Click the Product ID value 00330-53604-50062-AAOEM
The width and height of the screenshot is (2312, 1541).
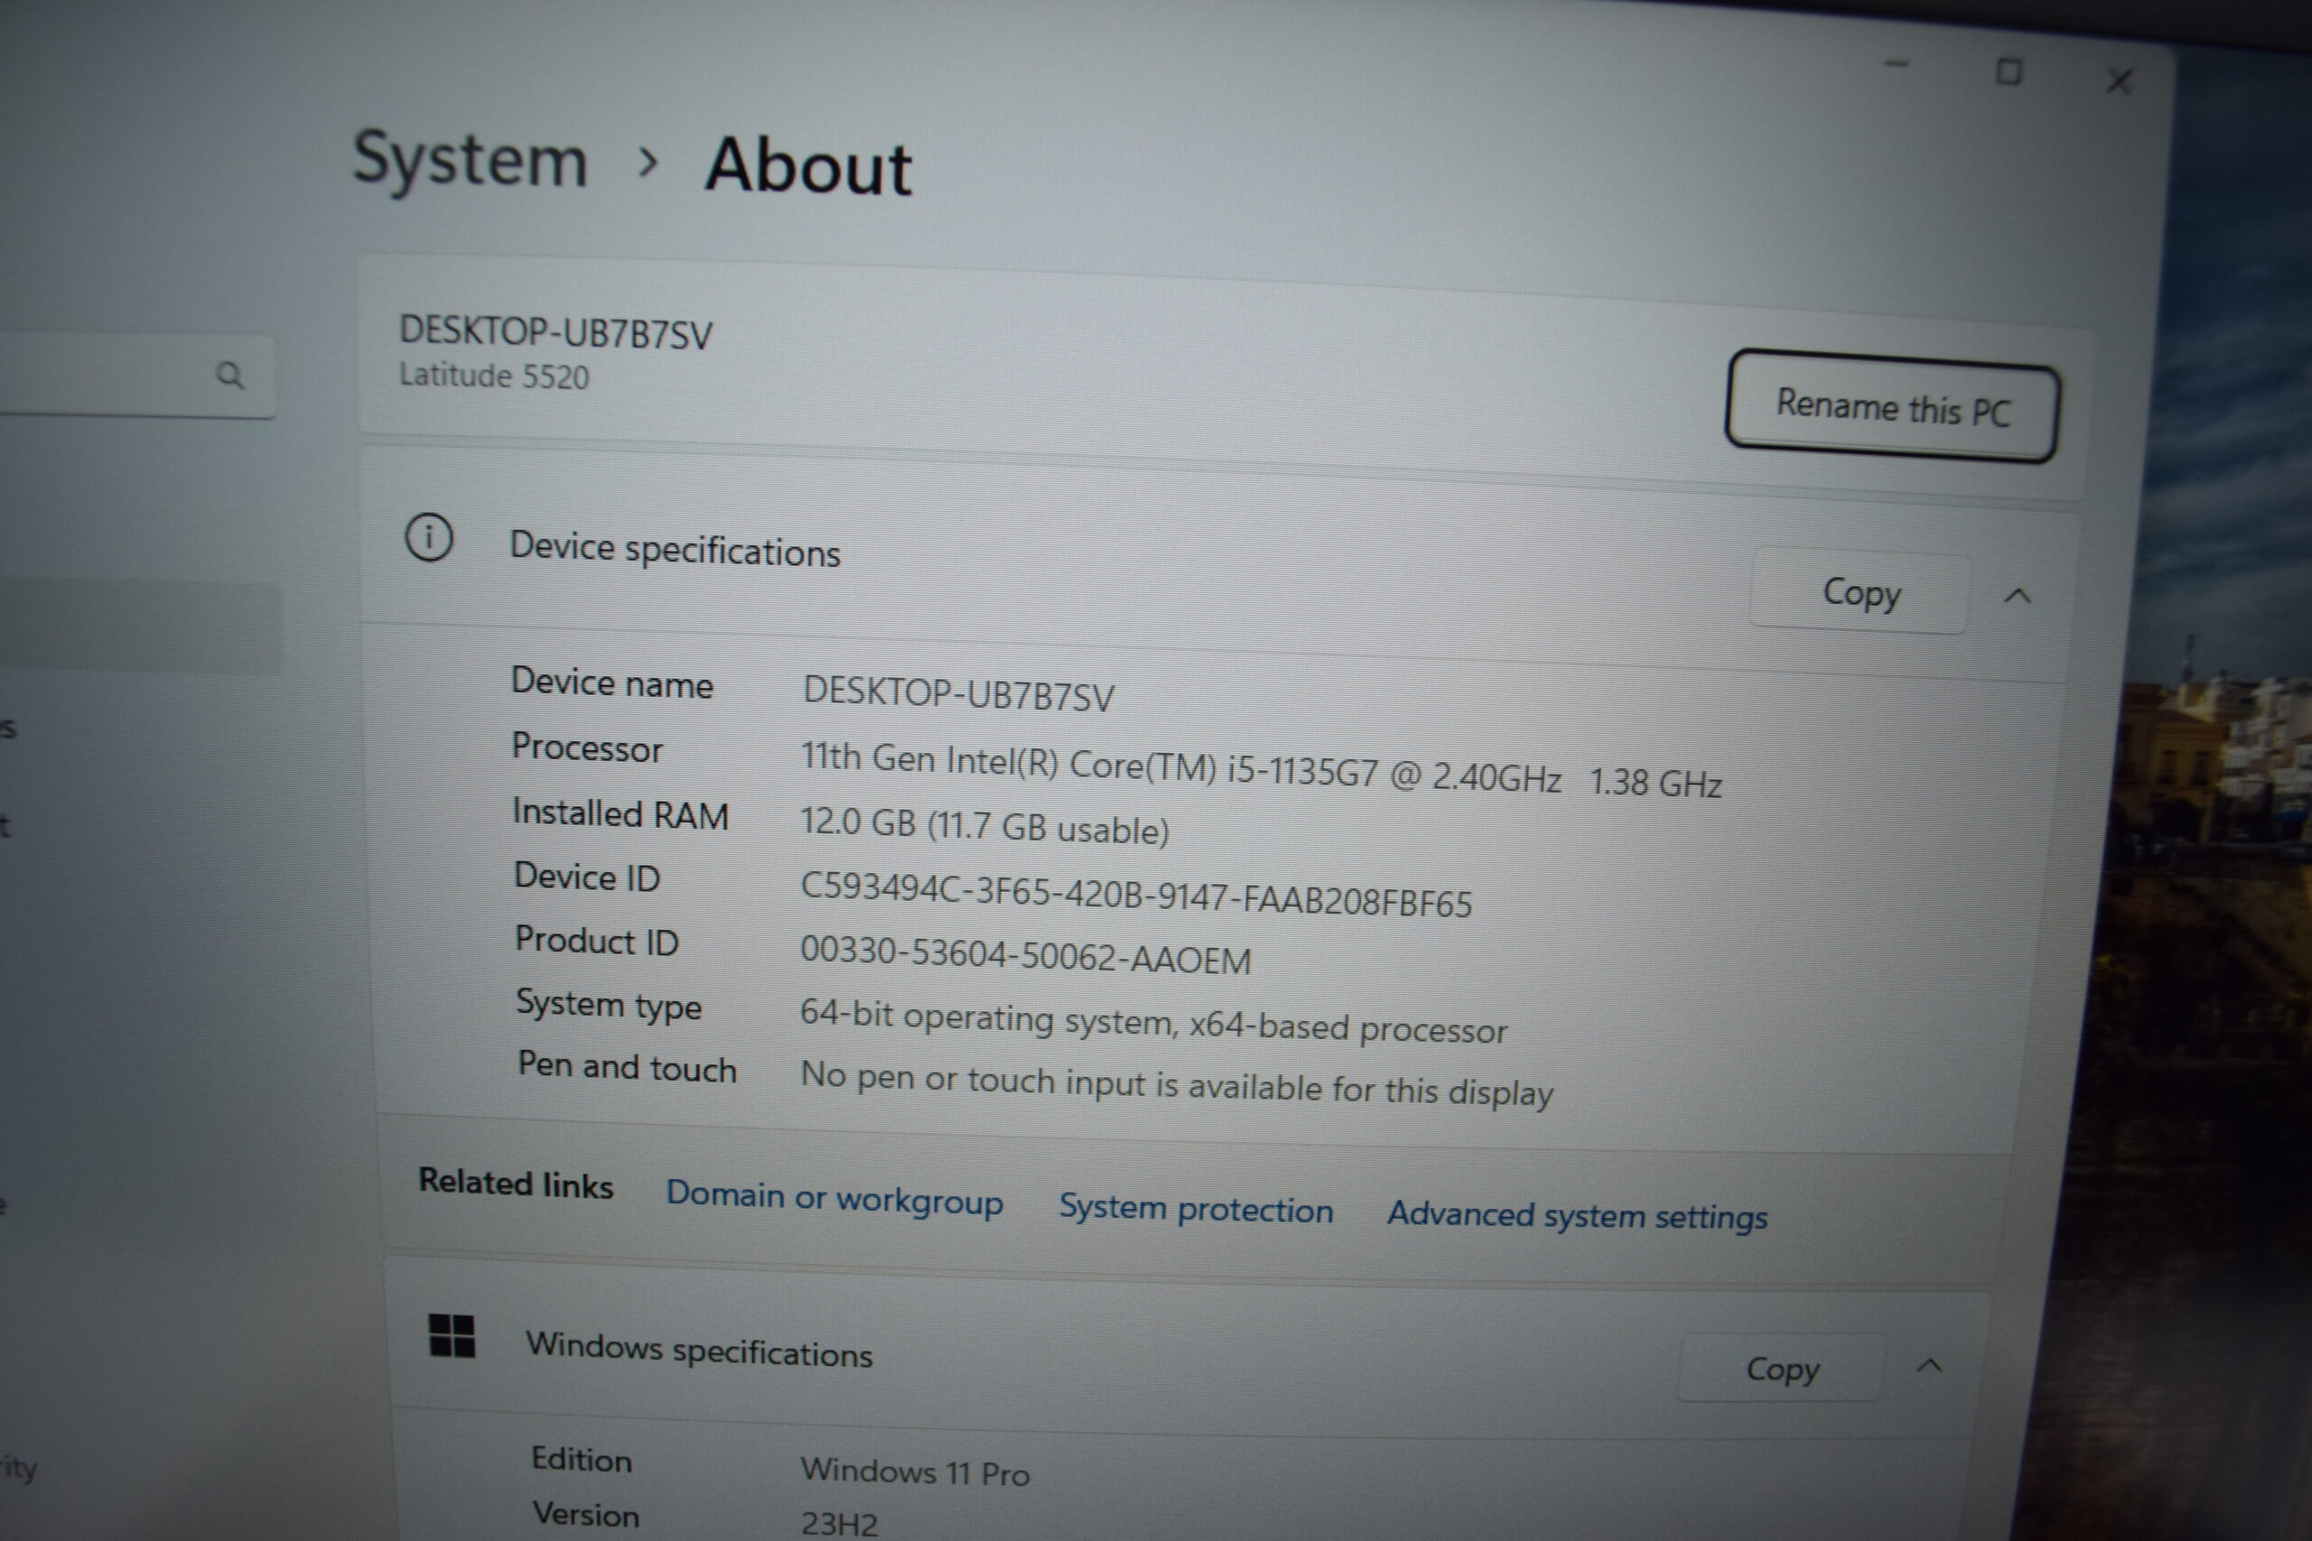coord(1025,955)
